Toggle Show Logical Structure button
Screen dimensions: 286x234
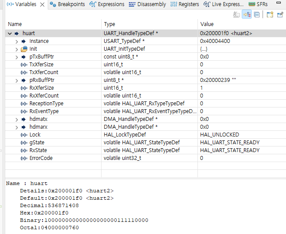point(247,14)
